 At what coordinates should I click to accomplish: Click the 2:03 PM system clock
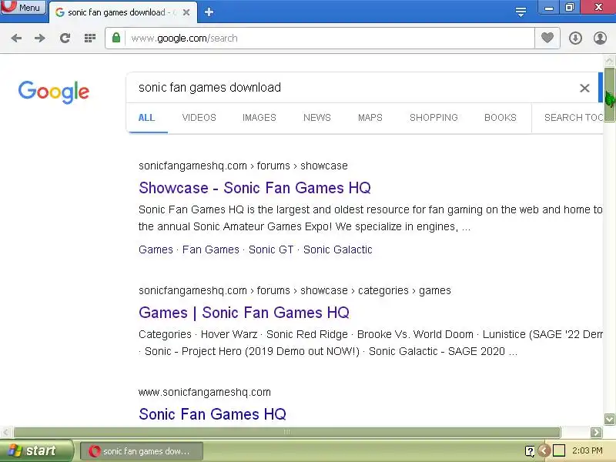click(588, 450)
